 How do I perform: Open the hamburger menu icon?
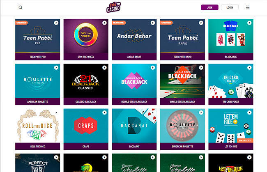[248, 7]
